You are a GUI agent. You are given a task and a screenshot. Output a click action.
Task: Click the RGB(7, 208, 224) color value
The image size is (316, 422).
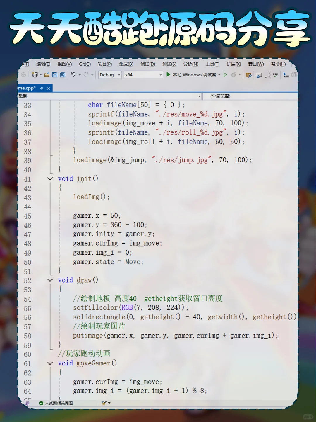point(153,308)
